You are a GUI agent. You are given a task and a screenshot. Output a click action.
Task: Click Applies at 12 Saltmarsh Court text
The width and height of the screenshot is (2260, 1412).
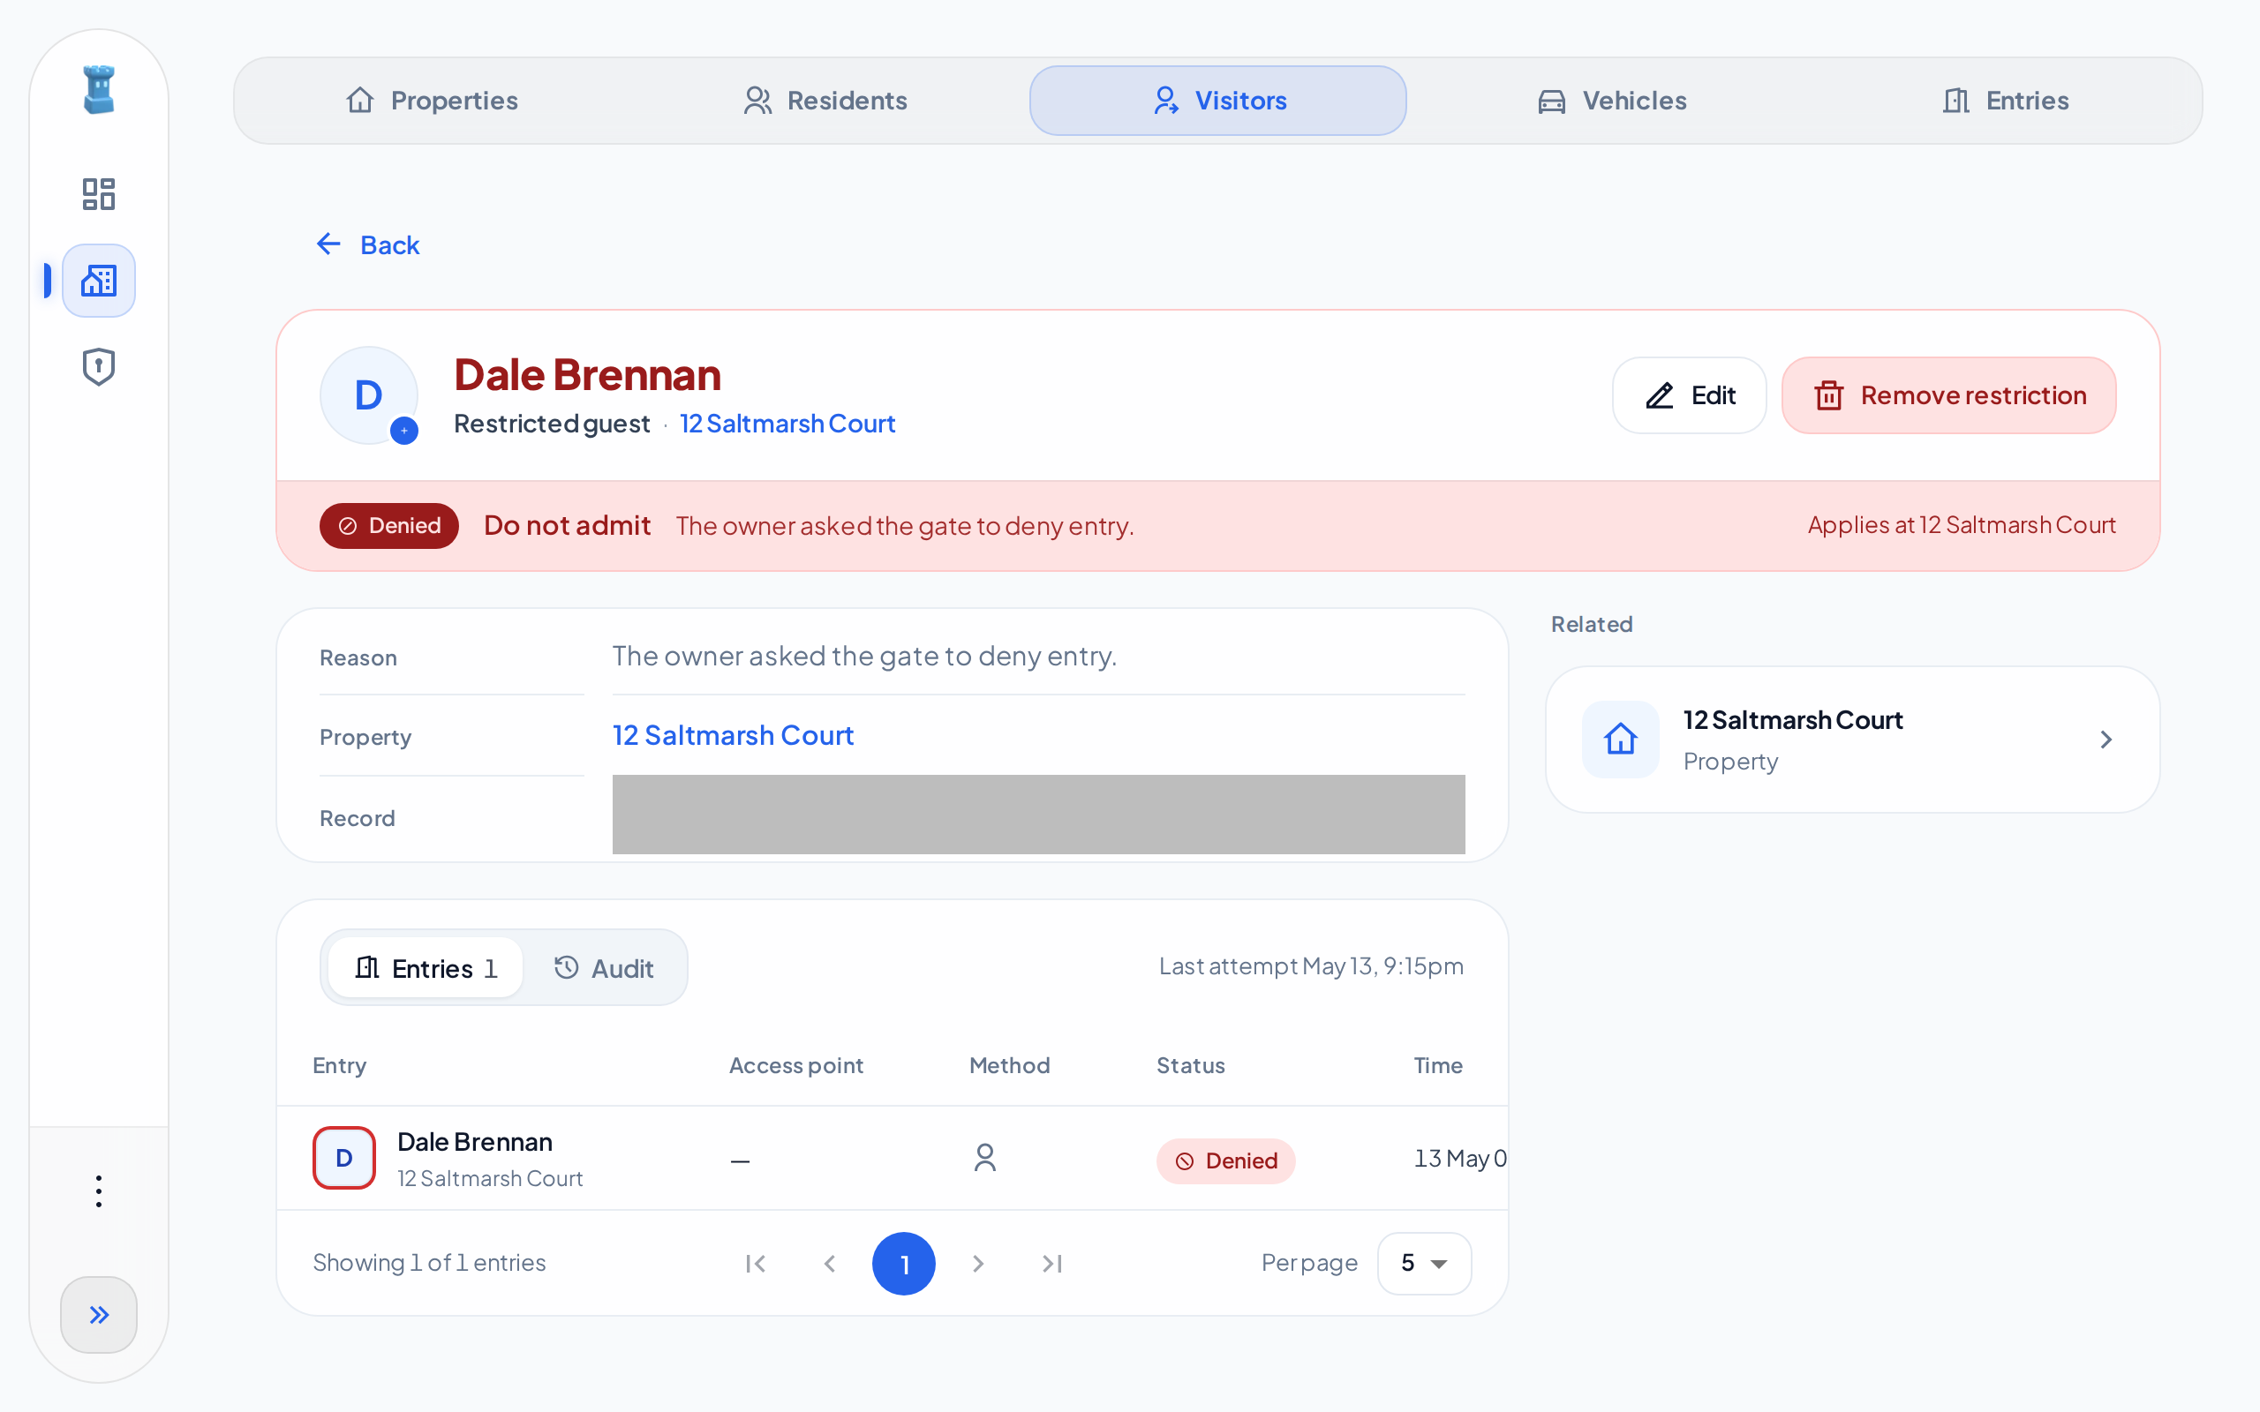pyautogui.click(x=1961, y=525)
